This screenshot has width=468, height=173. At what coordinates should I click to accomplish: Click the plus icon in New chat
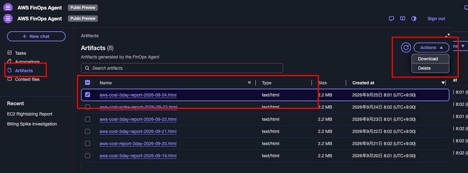click(24, 36)
